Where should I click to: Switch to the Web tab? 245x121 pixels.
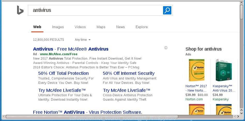pyautogui.click(x=37, y=27)
